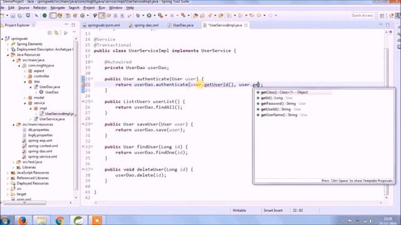Open the New Java Class dropdown arrow
This screenshot has width=401, height=225.
click(x=88, y=16)
